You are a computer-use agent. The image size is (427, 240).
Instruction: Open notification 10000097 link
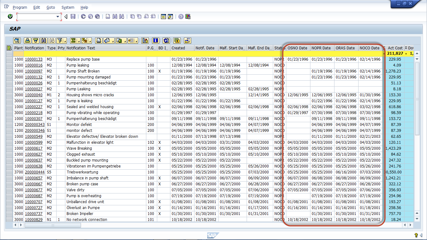click(x=34, y=71)
